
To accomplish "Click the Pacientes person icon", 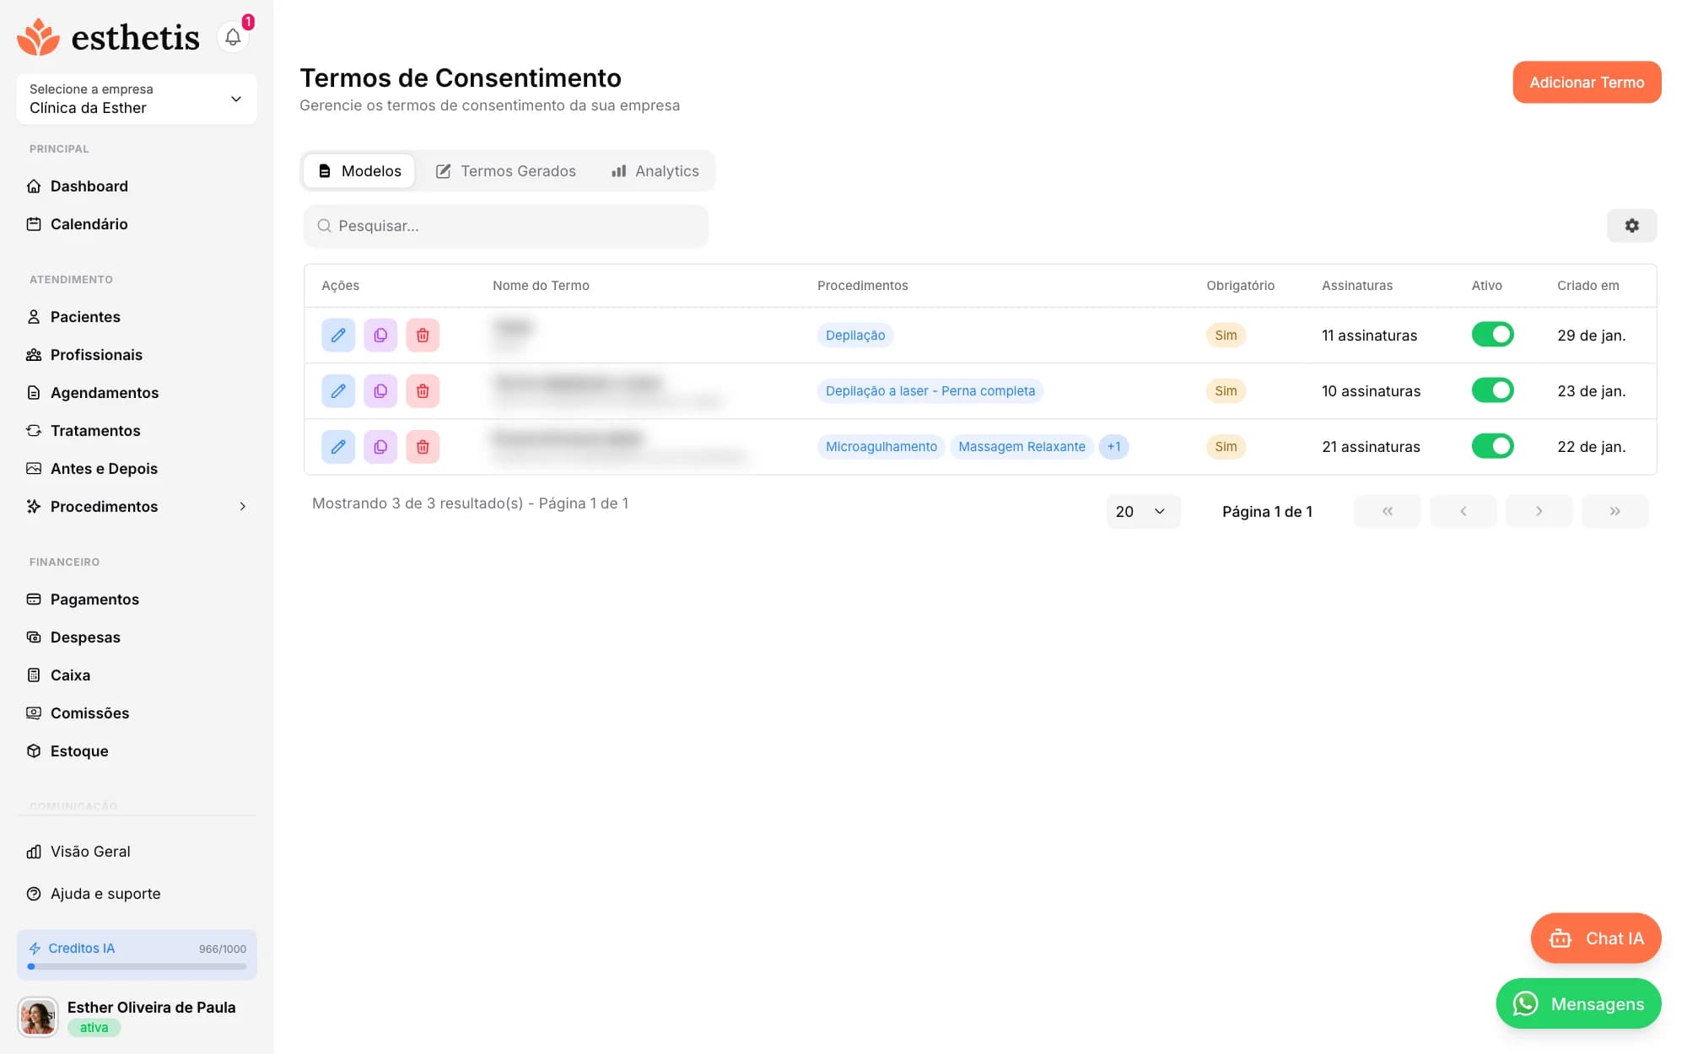I will [34, 317].
